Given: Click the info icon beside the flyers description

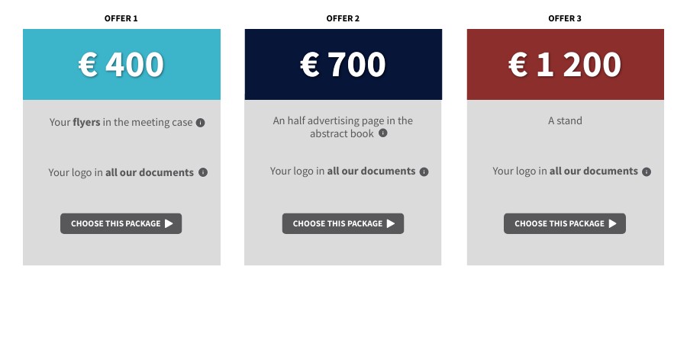Looking at the screenshot, I should coord(200,123).
